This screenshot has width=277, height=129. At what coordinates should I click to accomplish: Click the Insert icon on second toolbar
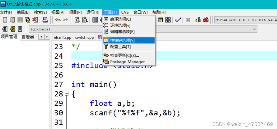(5, 29)
